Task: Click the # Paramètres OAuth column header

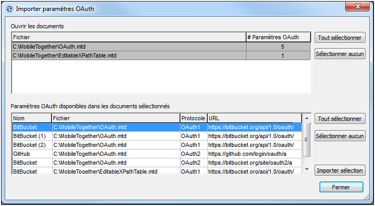Action: pyautogui.click(x=278, y=38)
